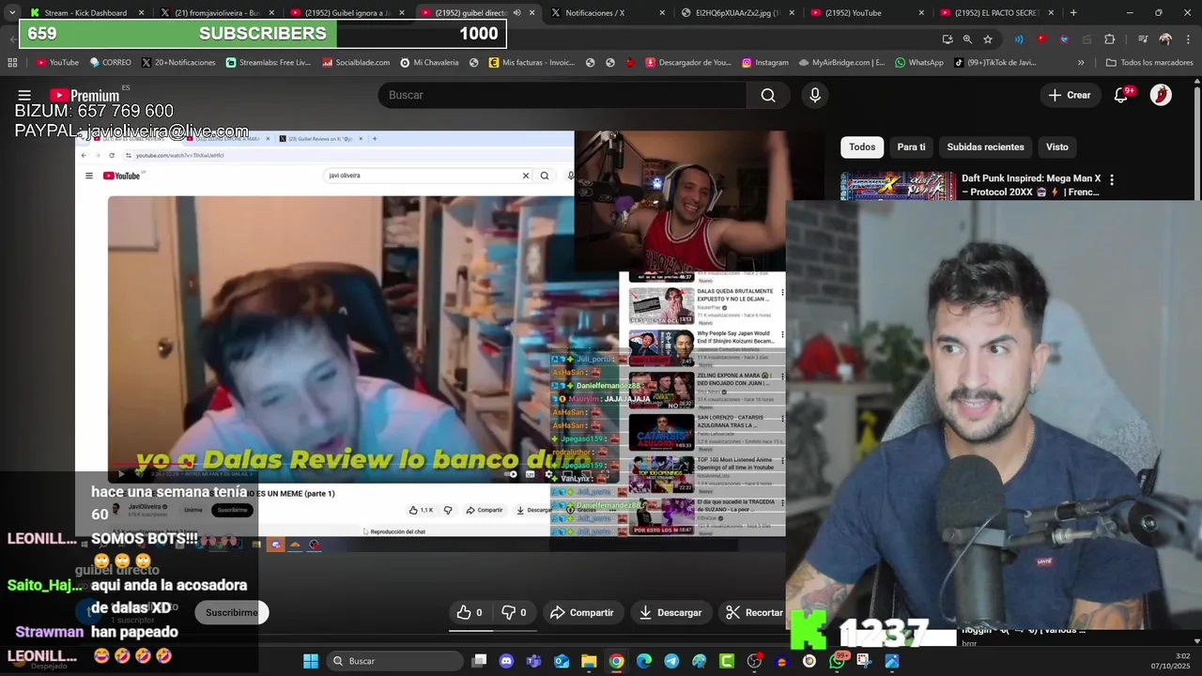Click the Descargar button
Screen dimensions: 1202x676
[x=670, y=612]
